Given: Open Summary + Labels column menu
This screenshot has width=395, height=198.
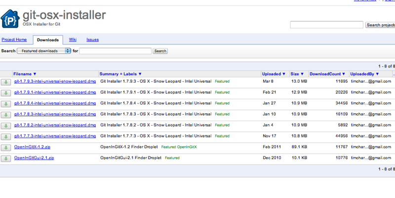Looking at the screenshot, I should [x=120, y=74].
